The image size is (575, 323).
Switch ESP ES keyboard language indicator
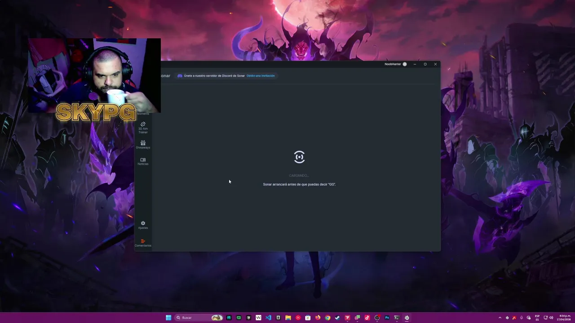click(537, 318)
